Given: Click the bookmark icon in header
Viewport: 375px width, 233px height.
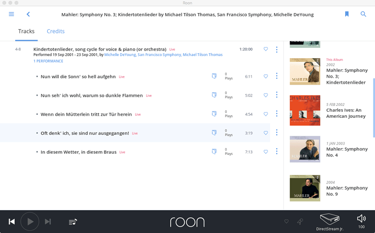Looking at the screenshot, I should 347,14.
